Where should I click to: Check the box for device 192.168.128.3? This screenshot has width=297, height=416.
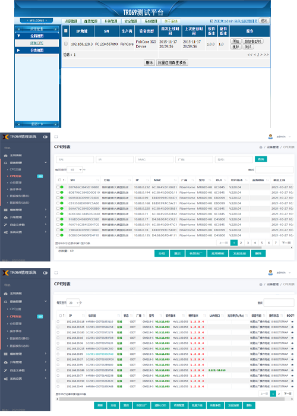pos(66,44)
